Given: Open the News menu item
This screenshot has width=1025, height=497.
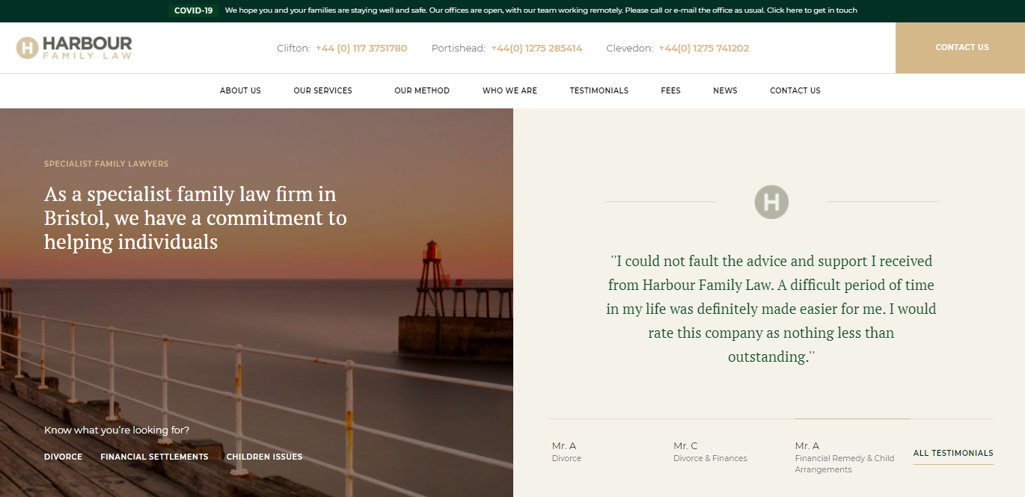Looking at the screenshot, I should pyautogui.click(x=725, y=90).
